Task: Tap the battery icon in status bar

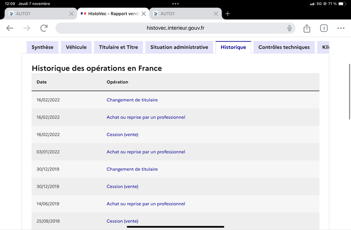Action: coord(342,4)
